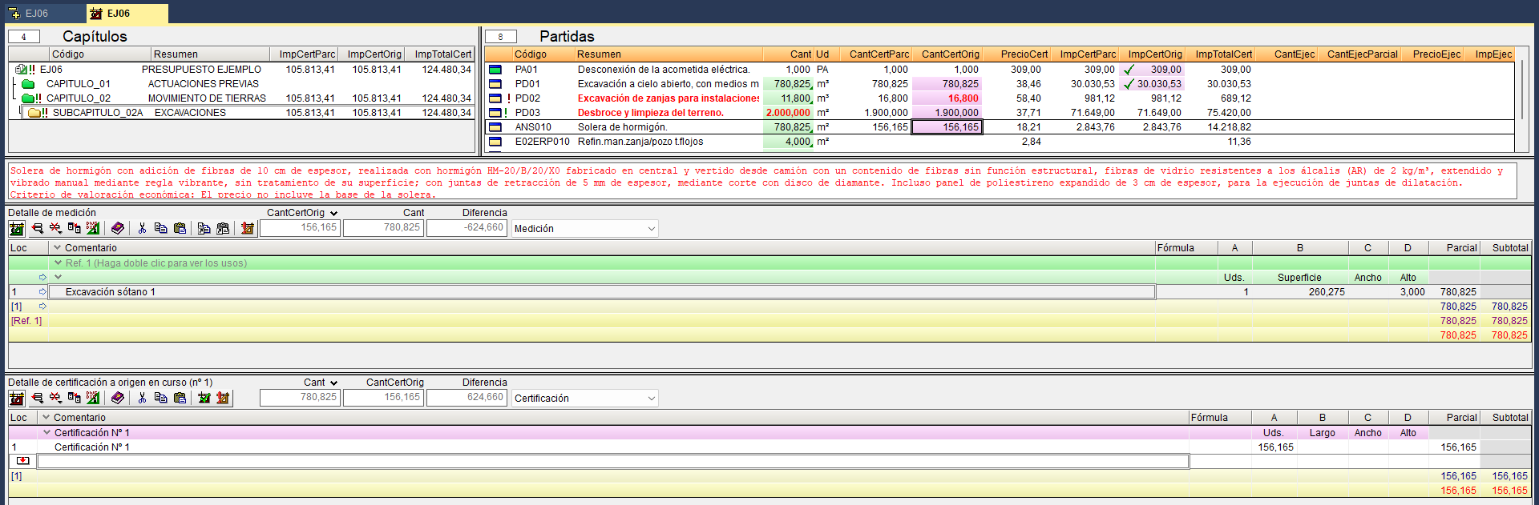Click the red Solera de hormigón description text
The width and height of the screenshot is (1539, 505).
coord(761,182)
